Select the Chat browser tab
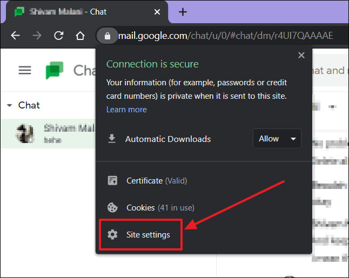This screenshot has width=349, height=278. pos(87,12)
